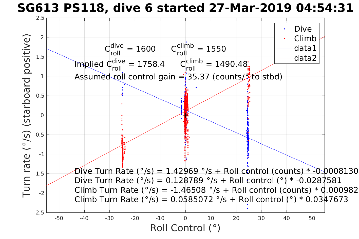Click the red Climb marker in legend
The height and width of the screenshot is (239, 359).
pyautogui.click(x=285, y=39)
